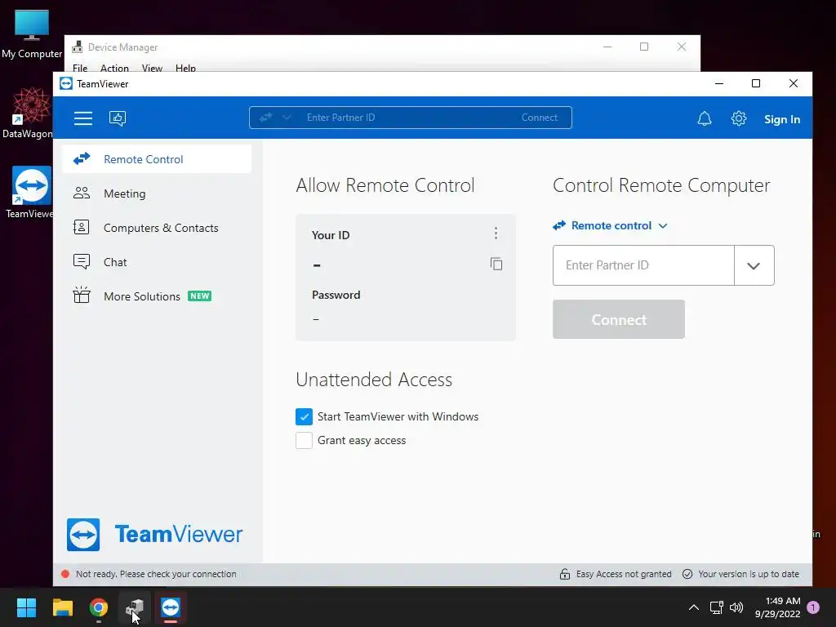This screenshot has height=627, width=836.
Task: Click the feedback icon in the header
Action: point(118,118)
